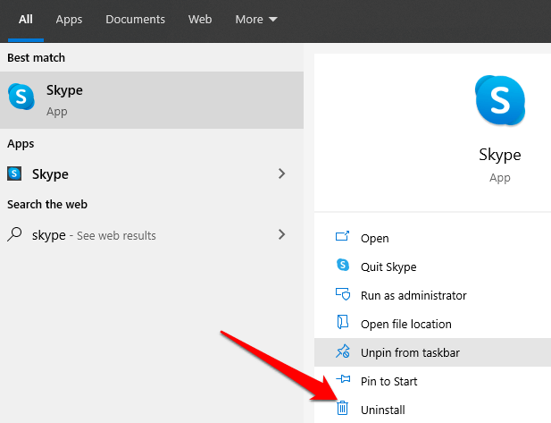Click the Run as administrator shield icon
This screenshot has width=551, height=423.
click(342, 294)
